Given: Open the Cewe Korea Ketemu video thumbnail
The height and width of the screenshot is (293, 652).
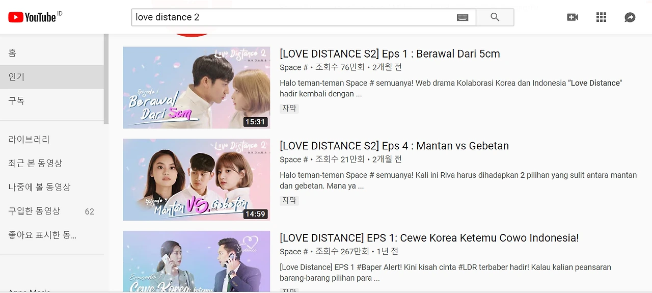Looking at the screenshot, I should click(x=197, y=261).
